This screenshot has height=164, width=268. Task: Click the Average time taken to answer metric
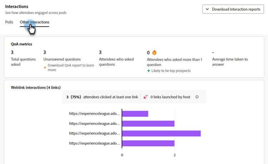(230, 62)
